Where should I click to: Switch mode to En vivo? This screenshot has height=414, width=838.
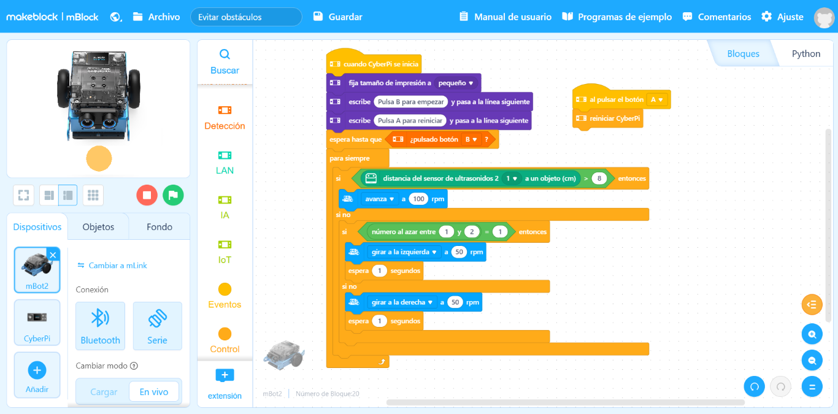pyautogui.click(x=153, y=392)
